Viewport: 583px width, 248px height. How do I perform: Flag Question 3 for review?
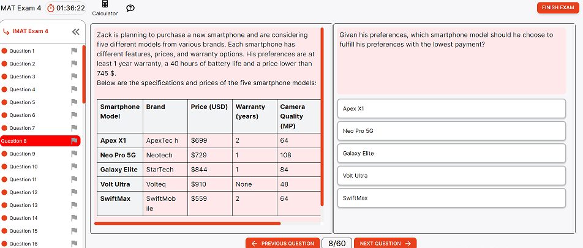(x=74, y=77)
